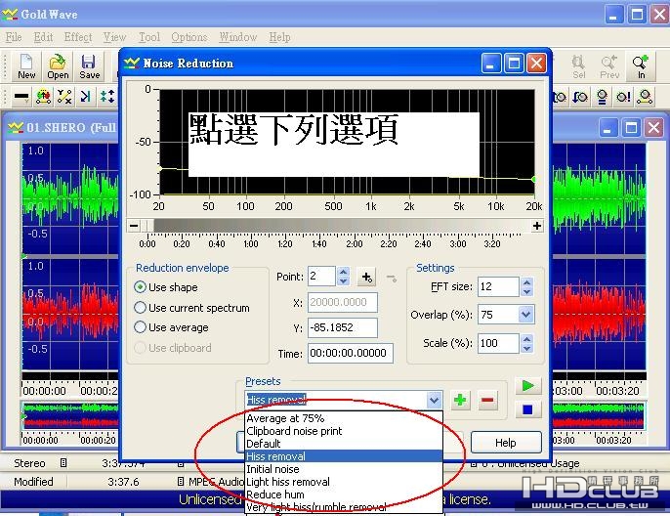The image size is (670, 516).
Task: Choose Reduce hum from preset list
Action: click(274, 494)
